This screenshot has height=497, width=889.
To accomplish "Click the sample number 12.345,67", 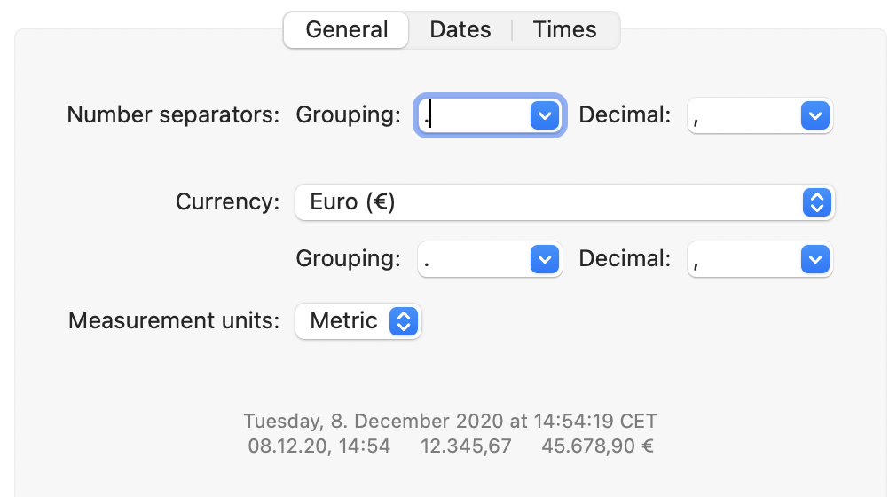I will coord(466,446).
